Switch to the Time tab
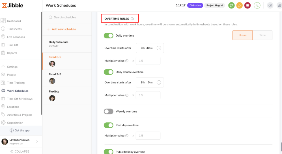This screenshot has width=282, height=154. [262, 35]
